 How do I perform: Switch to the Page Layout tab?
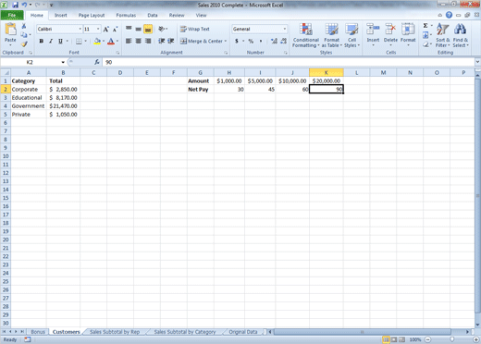(92, 15)
